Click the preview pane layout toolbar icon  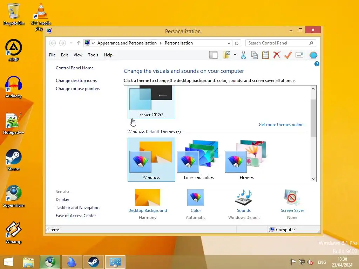214,55
